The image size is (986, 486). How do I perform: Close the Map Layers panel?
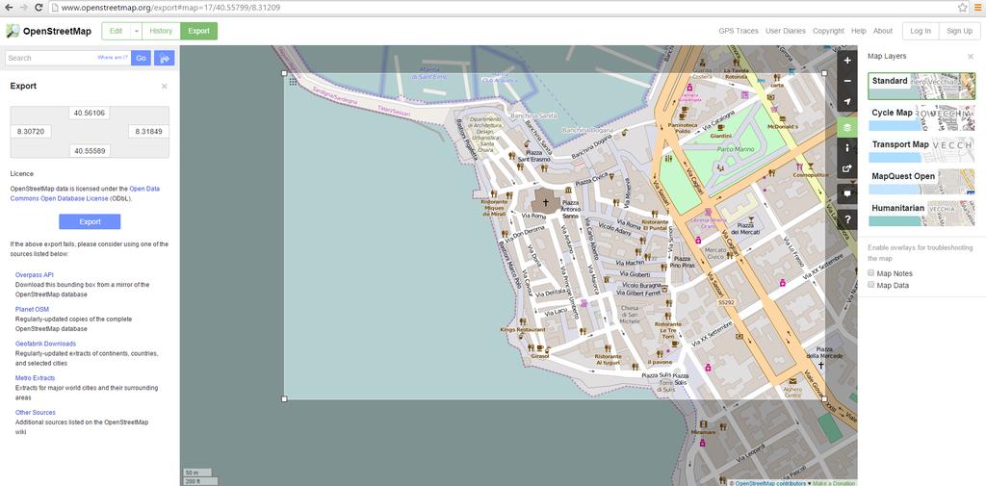[971, 57]
